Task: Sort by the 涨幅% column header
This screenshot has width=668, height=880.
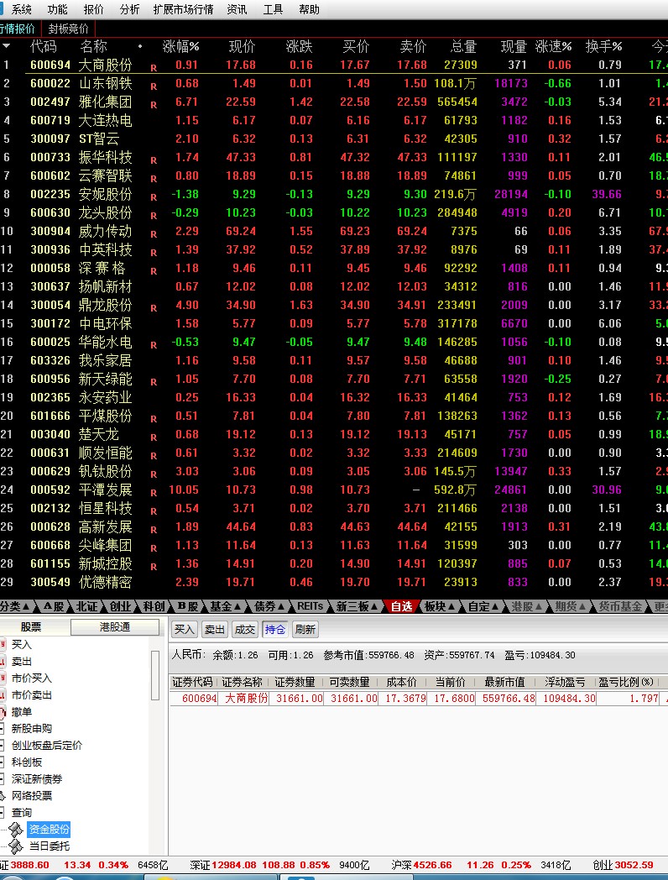Action: 180,46
